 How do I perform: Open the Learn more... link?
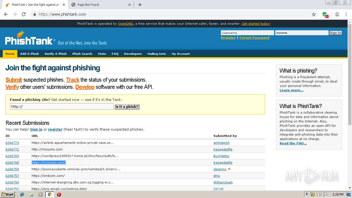(x=291, y=90)
